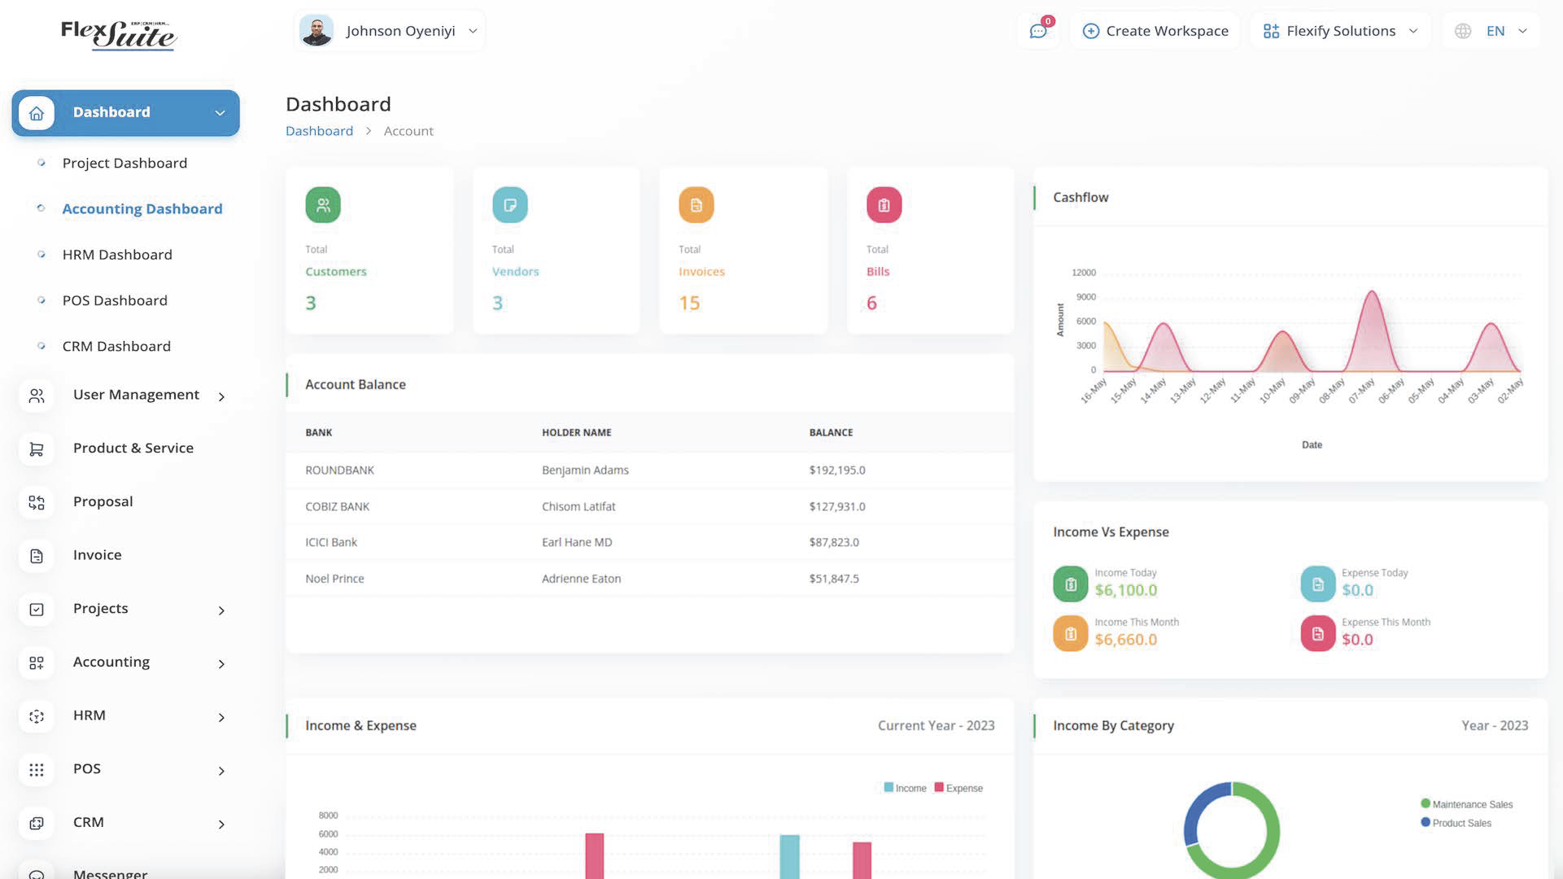Click the Proposal sidebar icon
The height and width of the screenshot is (879, 1563).
(37, 502)
